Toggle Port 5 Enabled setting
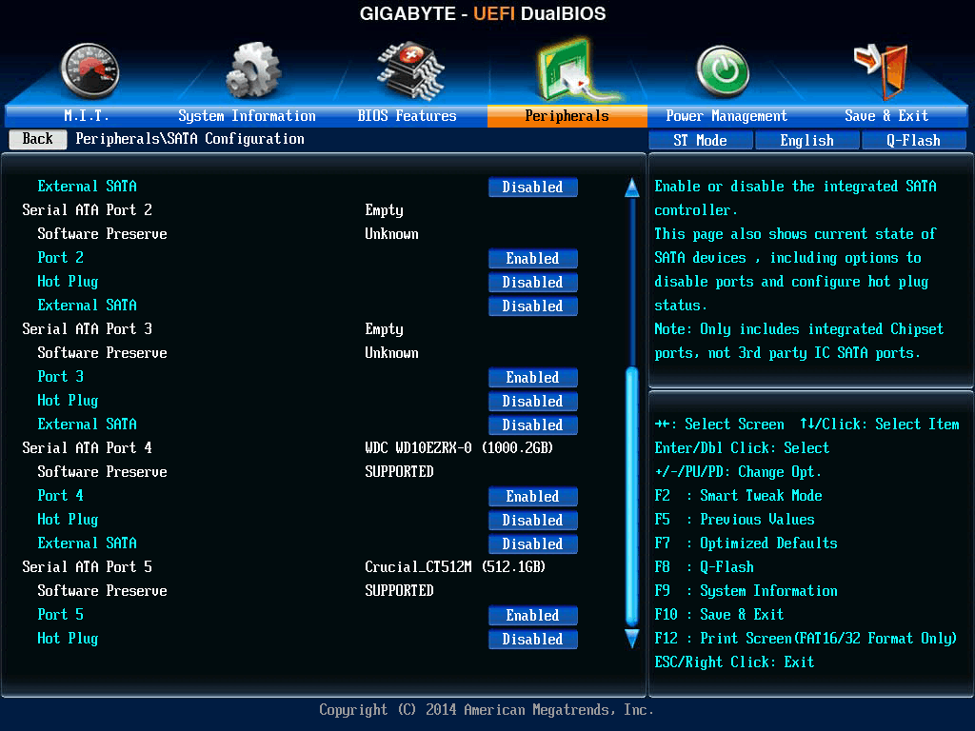The height and width of the screenshot is (731, 975). point(533,616)
